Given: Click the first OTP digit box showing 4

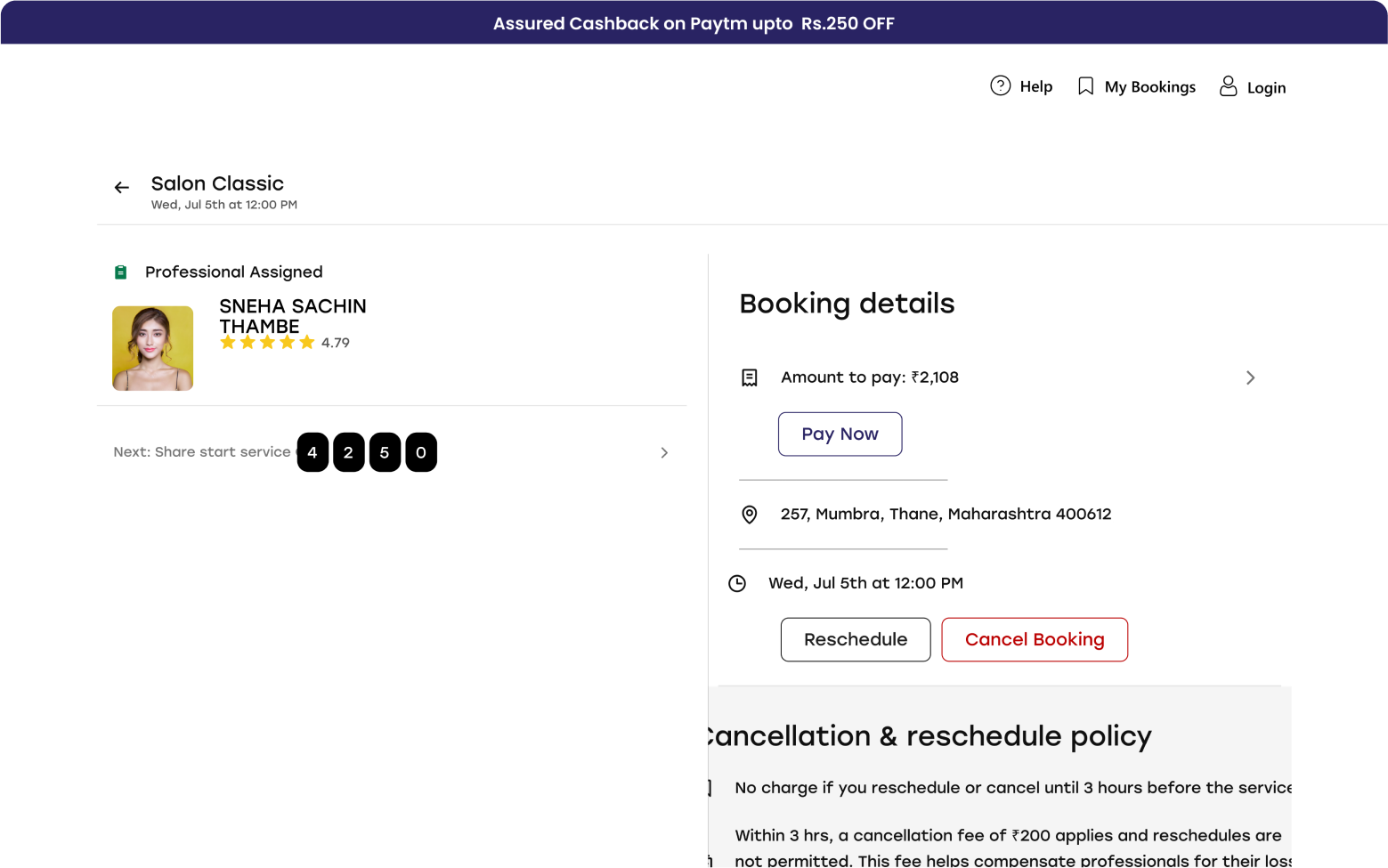Looking at the screenshot, I should pyautogui.click(x=313, y=452).
